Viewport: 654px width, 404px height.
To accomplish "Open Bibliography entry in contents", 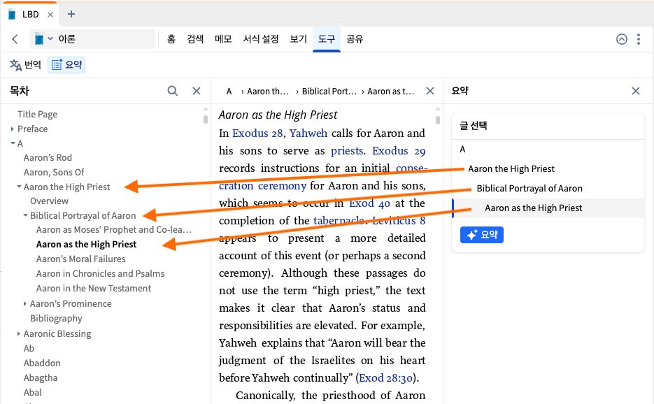I will click(x=57, y=319).
